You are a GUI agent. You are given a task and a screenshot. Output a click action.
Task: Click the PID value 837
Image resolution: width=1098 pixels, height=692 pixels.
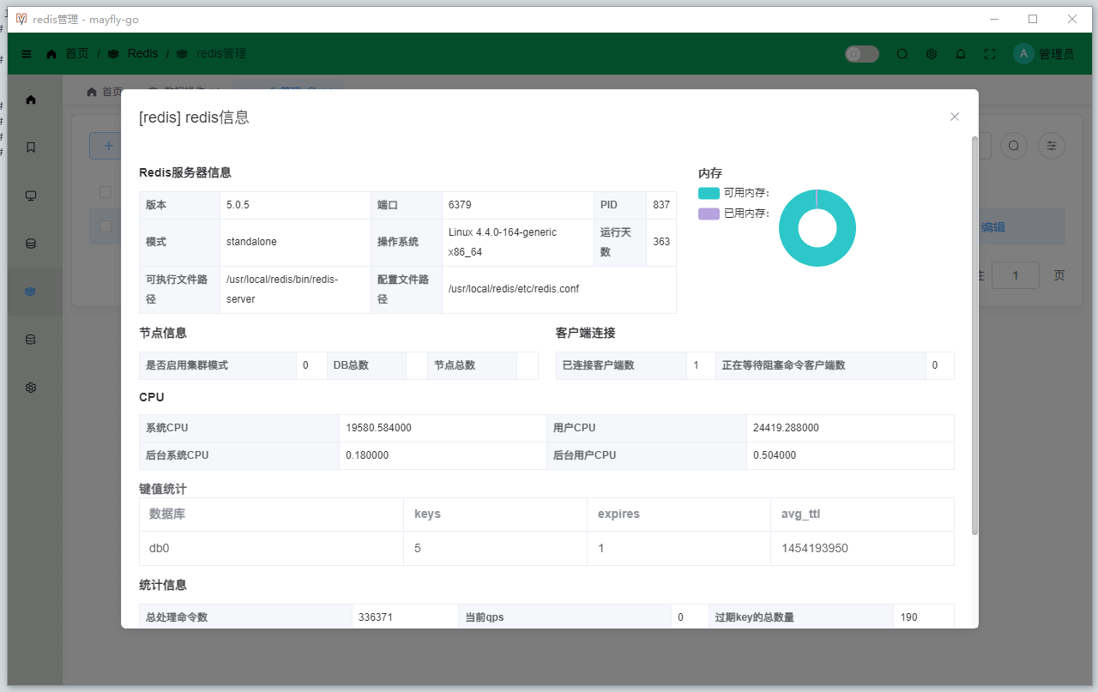tap(661, 205)
